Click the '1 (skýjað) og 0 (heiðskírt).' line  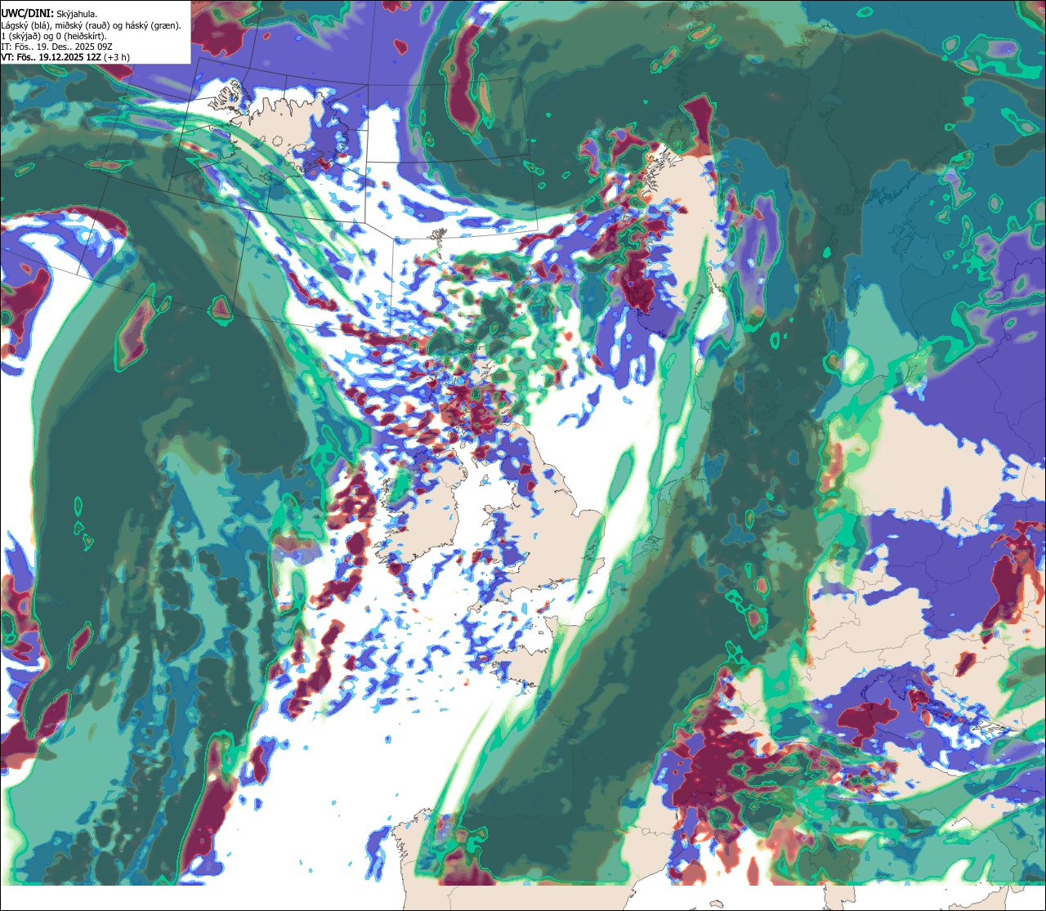pos(54,36)
